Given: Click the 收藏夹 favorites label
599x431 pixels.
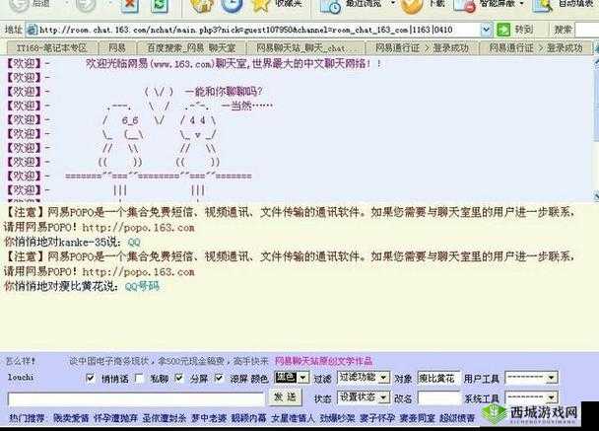Looking at the screenshot, I should pyautogui.click(x=289, y=4).
